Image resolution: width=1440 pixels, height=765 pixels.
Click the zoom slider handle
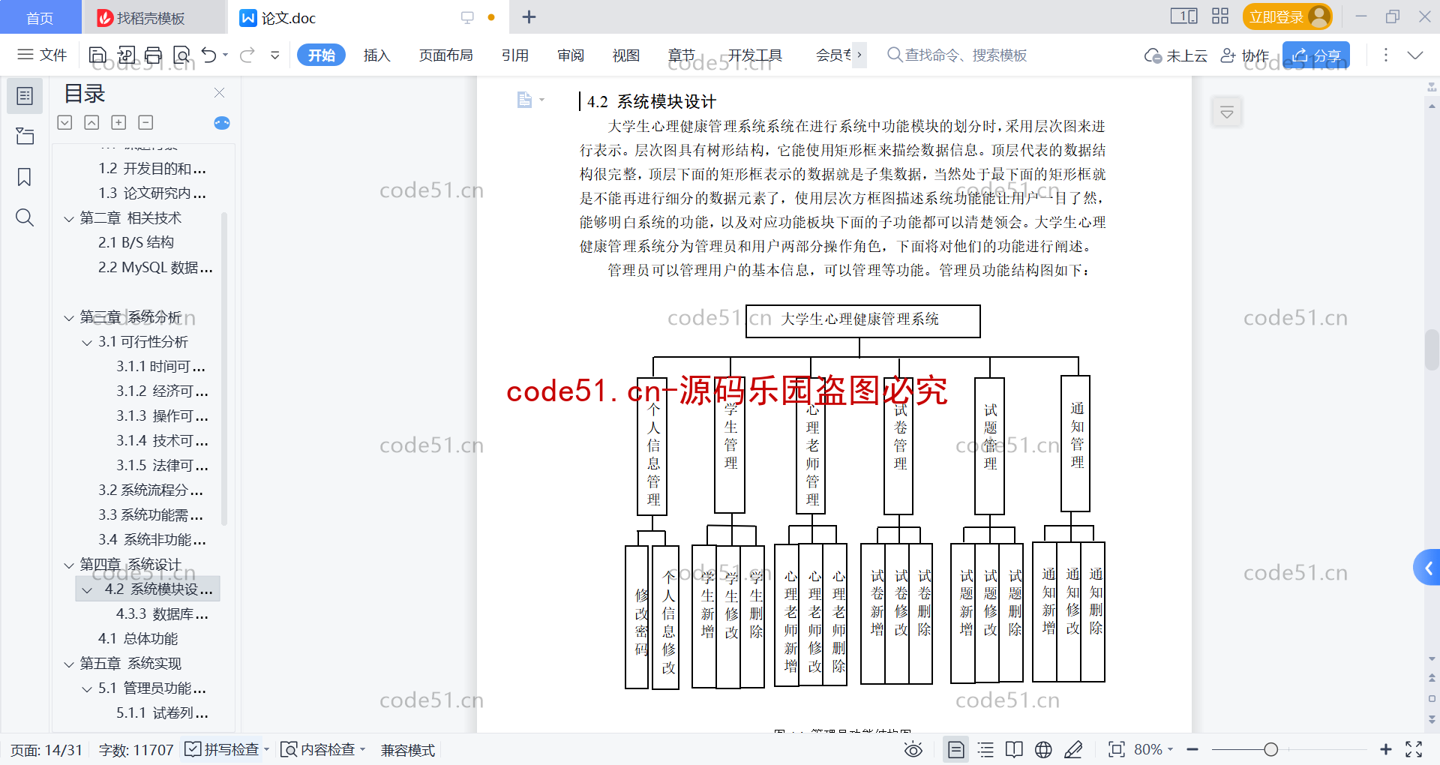click(1270, 749)
